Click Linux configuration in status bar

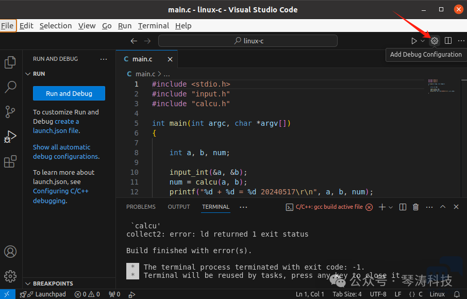pyautogui.click(x=437, y=294)
